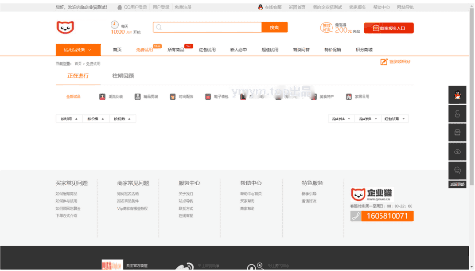This screenshot has width=475, height=271.
Task: Click the 企业猫 footer logo
Action: [372, 195]
